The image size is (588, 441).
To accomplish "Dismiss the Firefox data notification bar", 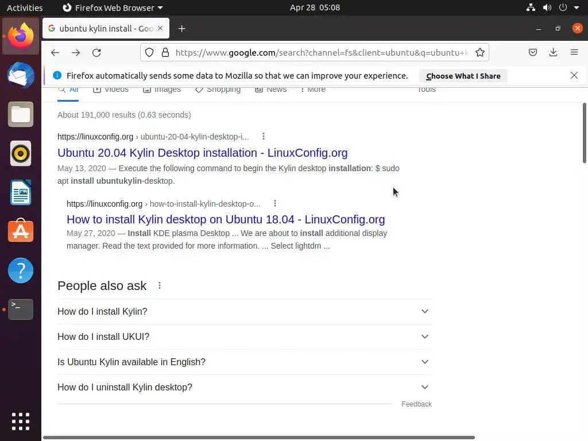I will [574, 75].
